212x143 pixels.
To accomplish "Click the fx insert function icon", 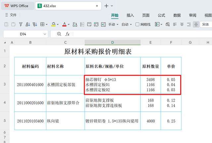I will click(x=67, y=34).
